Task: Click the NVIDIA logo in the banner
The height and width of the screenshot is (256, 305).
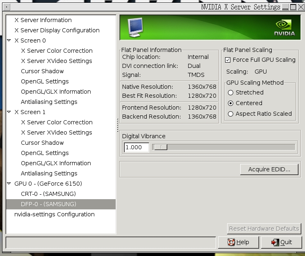Action: 285,28
